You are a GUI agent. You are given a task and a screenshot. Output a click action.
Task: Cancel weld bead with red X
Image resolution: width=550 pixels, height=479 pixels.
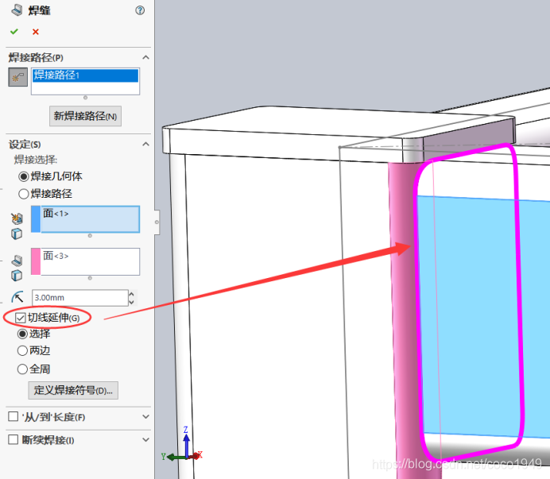[36, 32]
